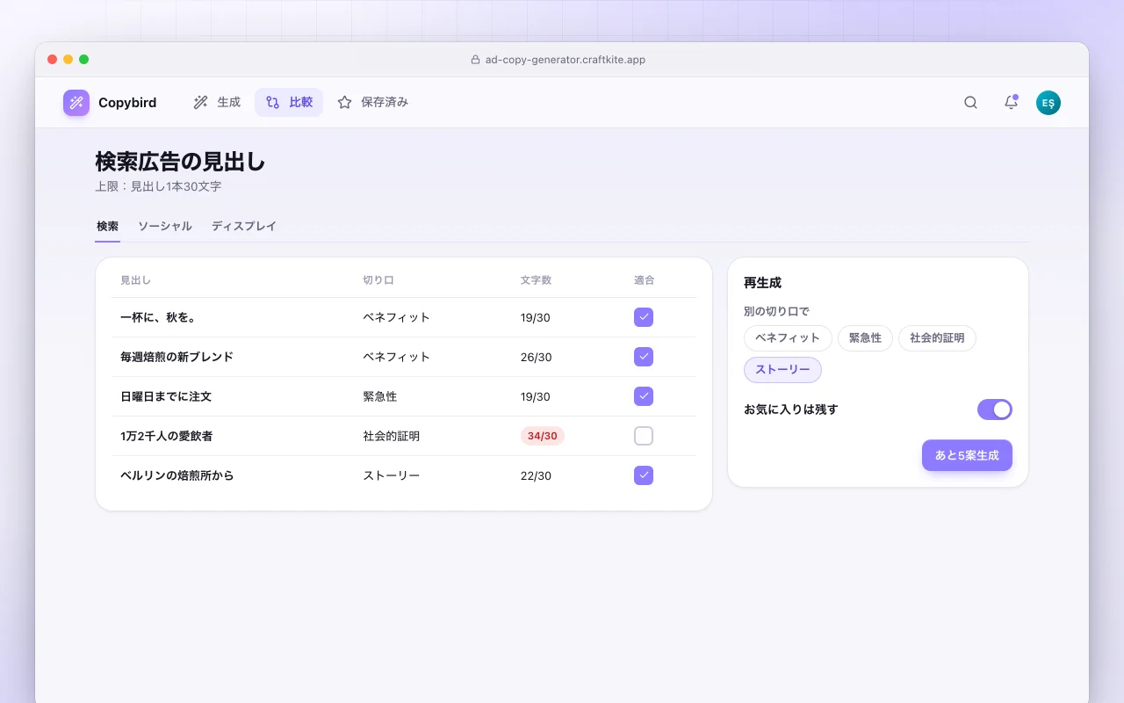The image size is (1124, 703).
Task: Click headline 日曜日までに注文
Action: tap(166, 396)
